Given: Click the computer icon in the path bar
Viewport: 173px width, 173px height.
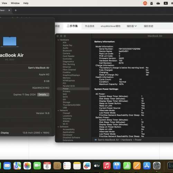Looking at the screenshot, I should coord(95,140).
